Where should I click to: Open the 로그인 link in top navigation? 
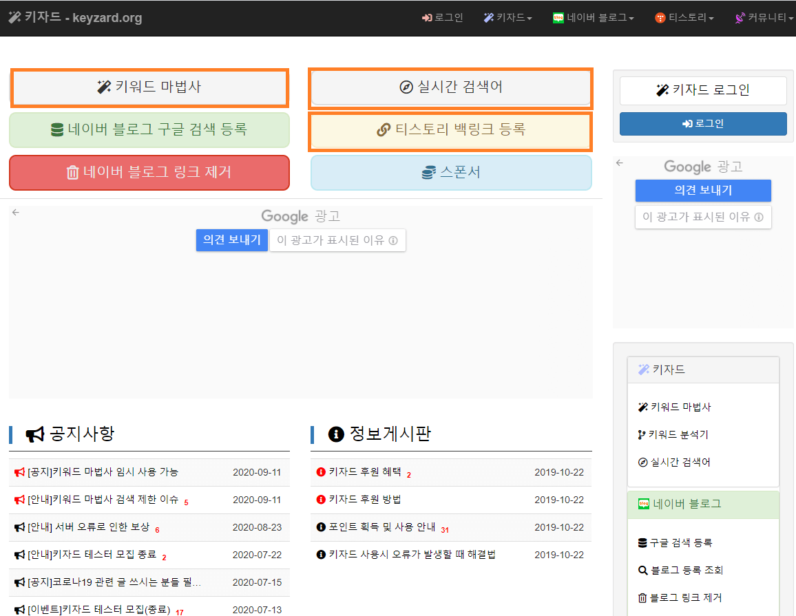pos(442,18)
